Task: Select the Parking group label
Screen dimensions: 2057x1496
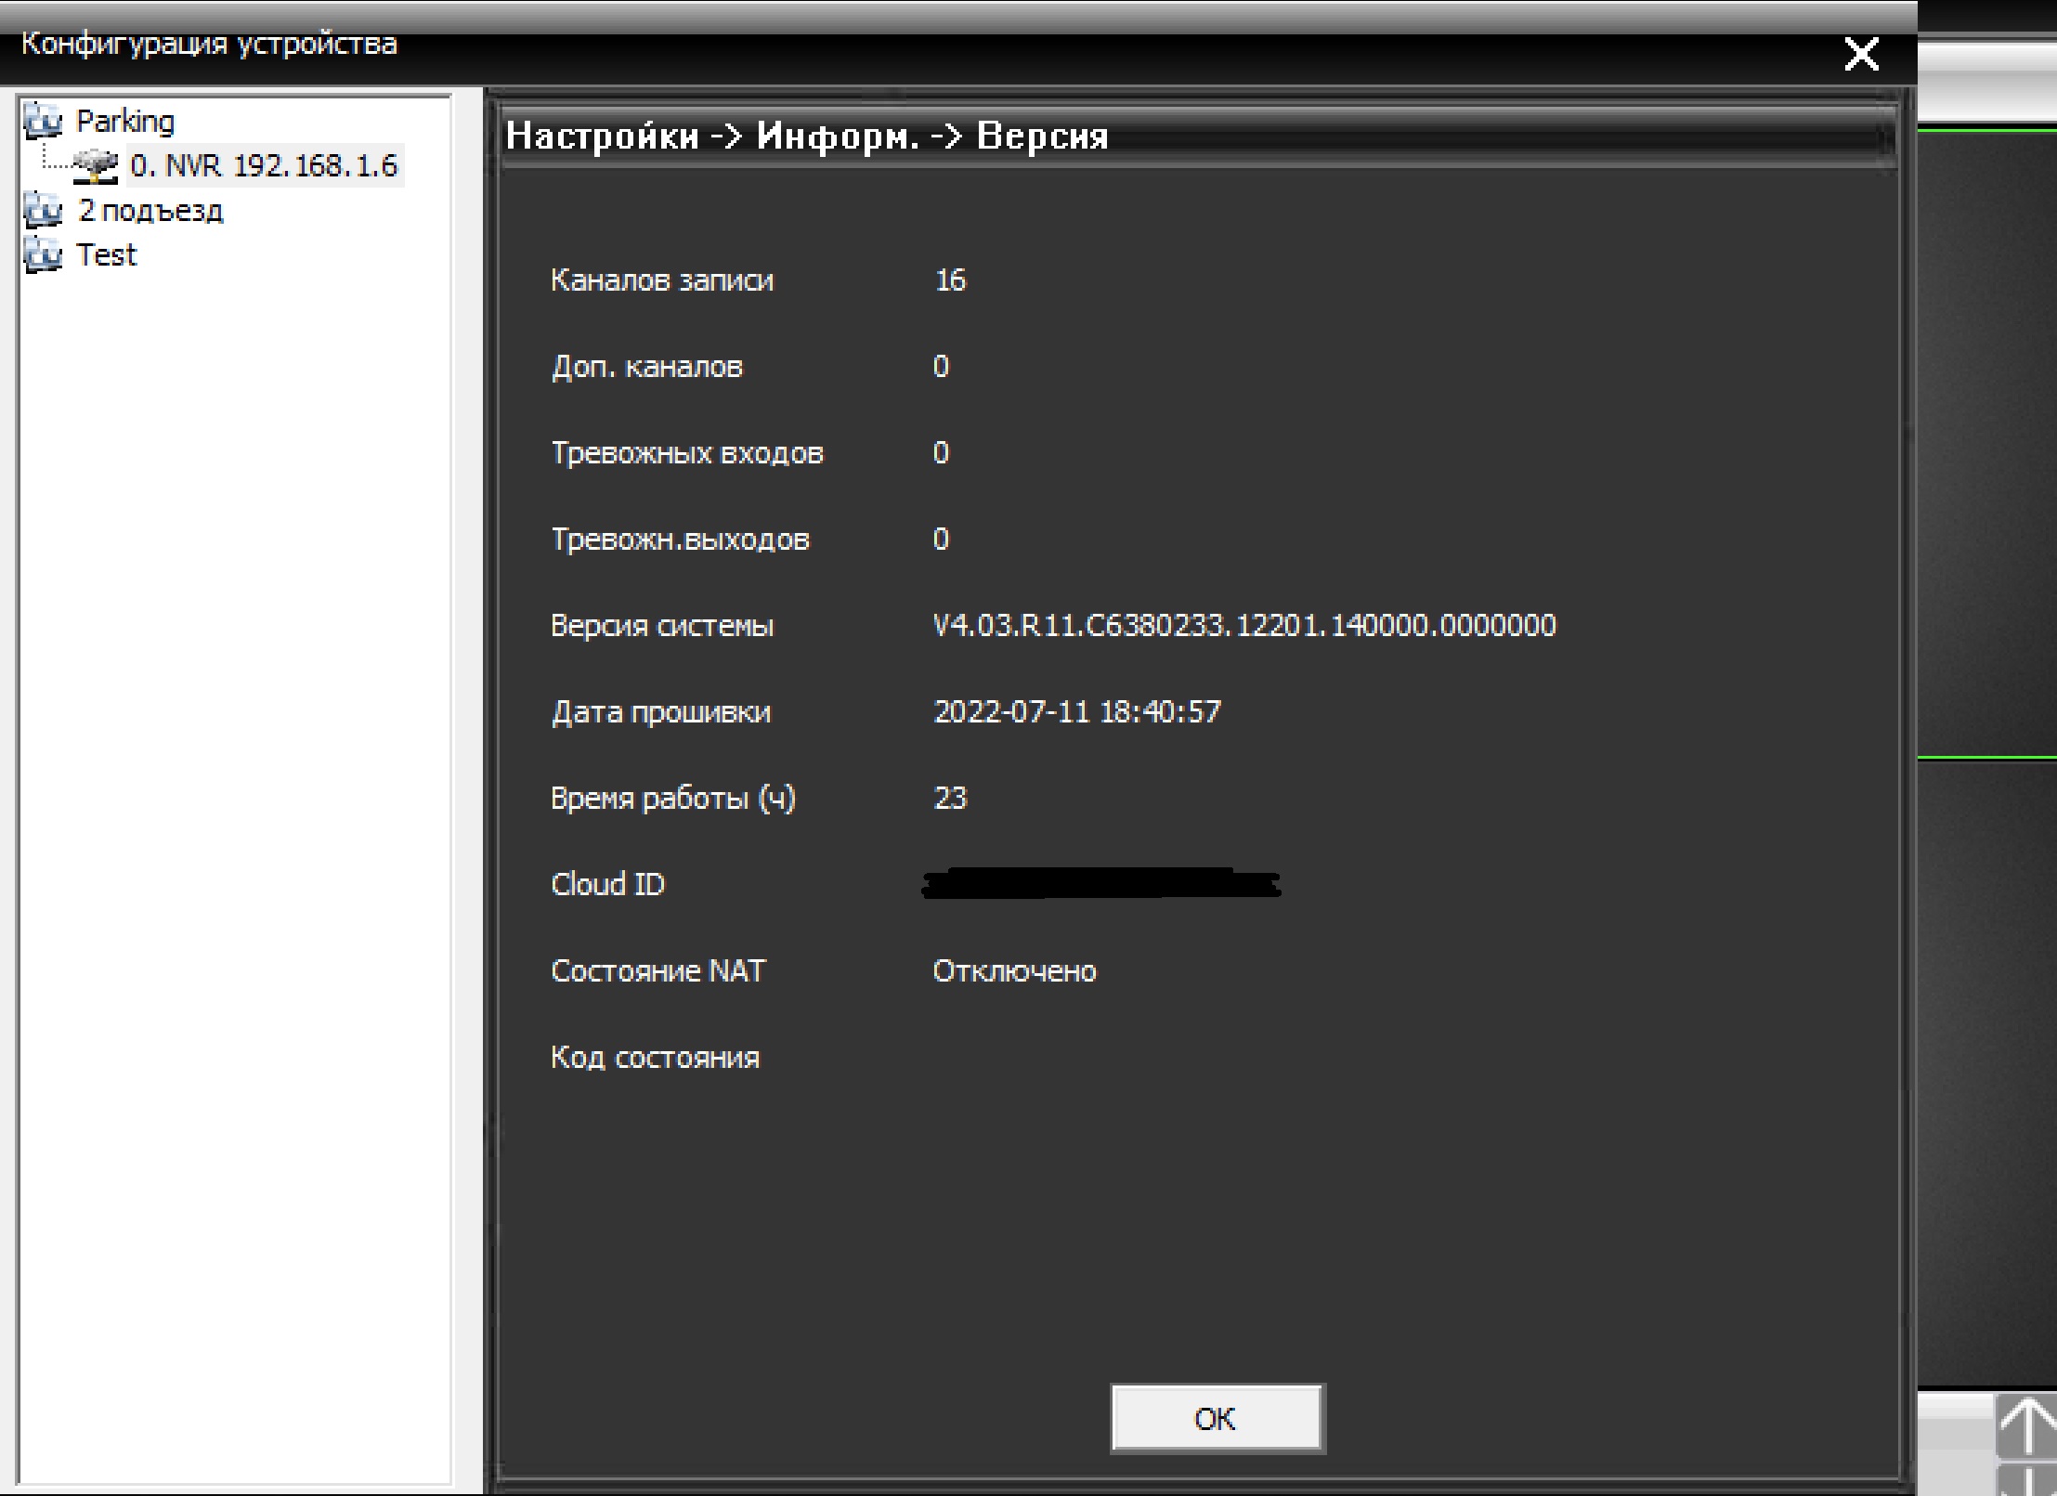Action: [x=124, y=122]
